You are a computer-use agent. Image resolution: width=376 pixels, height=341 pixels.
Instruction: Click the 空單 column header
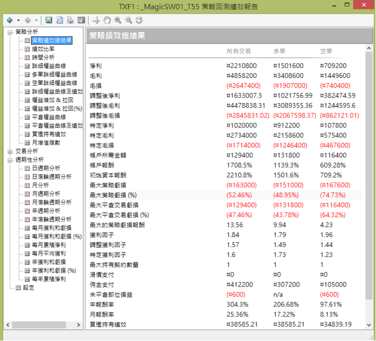(326, 51)
